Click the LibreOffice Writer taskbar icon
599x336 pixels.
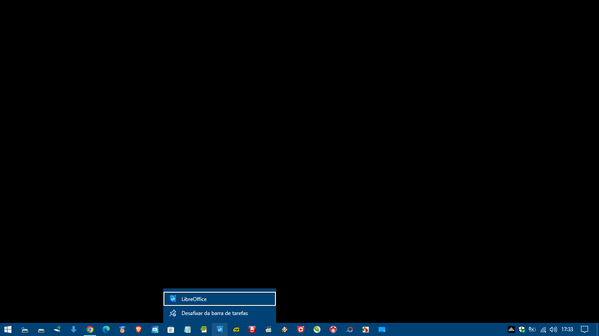220,329
